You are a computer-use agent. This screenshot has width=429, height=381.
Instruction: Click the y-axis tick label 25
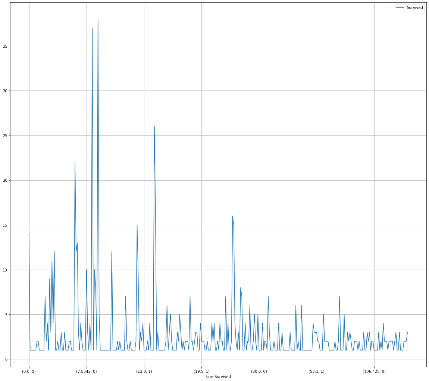[5, 136]
